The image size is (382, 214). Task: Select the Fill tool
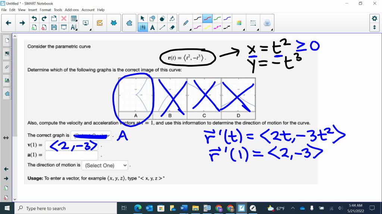point(173,17)
